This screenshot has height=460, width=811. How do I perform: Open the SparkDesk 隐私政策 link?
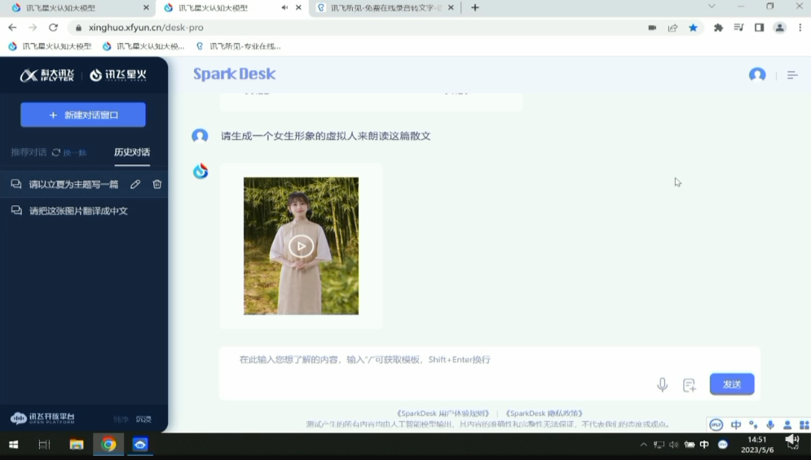pyautogui.click(x=544, y=414)
